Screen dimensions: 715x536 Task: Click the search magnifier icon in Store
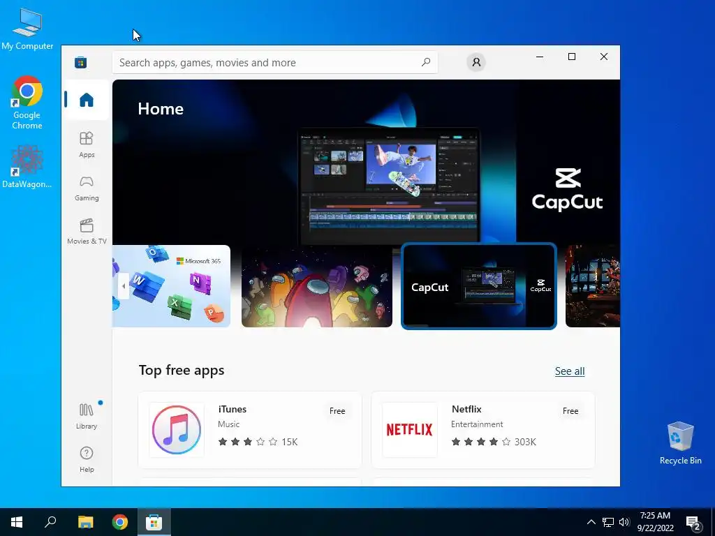click(426, 62)
